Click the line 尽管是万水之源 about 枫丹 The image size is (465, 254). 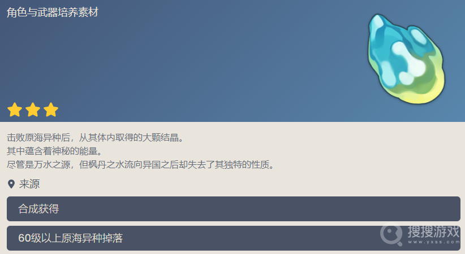point(140,165)
